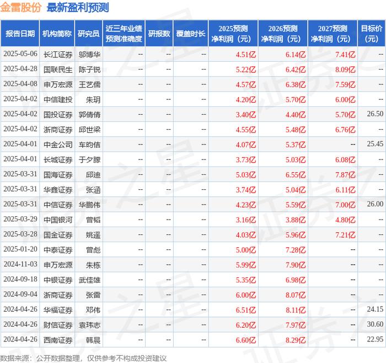Image resolution: width=386 pixels, height=363 pixels.
Task: Click the 最新盈利预测 heading
Action: point(78,7)
